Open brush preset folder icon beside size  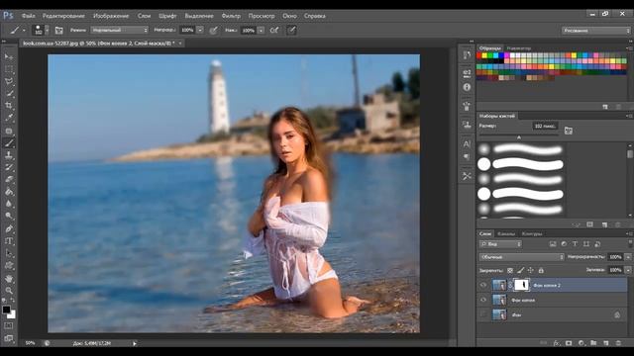click(568, 131)
